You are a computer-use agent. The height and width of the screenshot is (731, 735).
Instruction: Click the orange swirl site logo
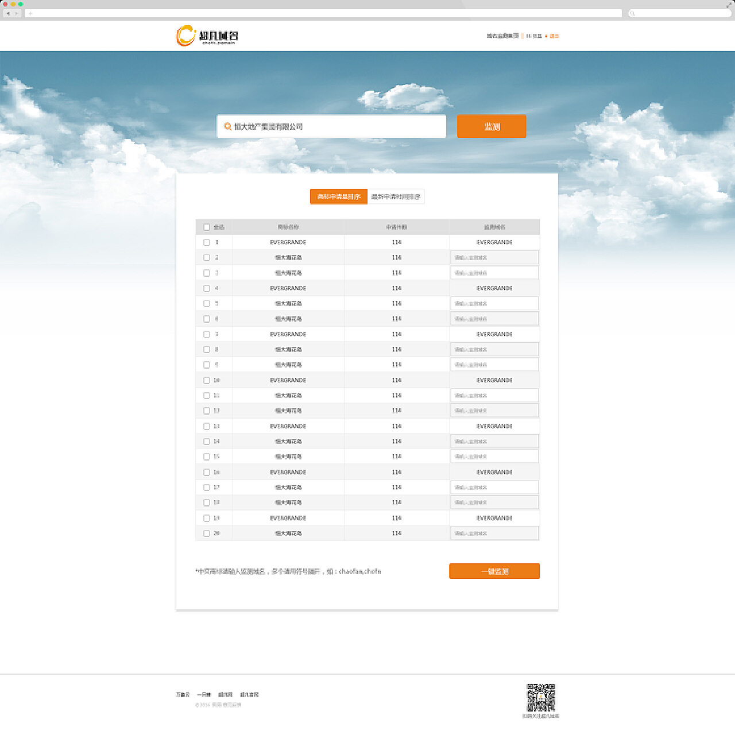tap(186, 36)
